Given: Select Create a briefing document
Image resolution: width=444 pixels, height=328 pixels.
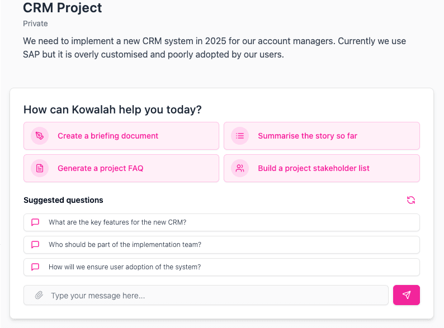Looking at the screenshot, I should click(121, 136).
